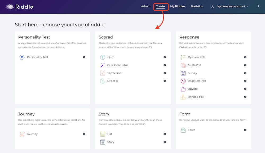
Task: Show info for Quiz Generator
Action: tap(165, 65)
